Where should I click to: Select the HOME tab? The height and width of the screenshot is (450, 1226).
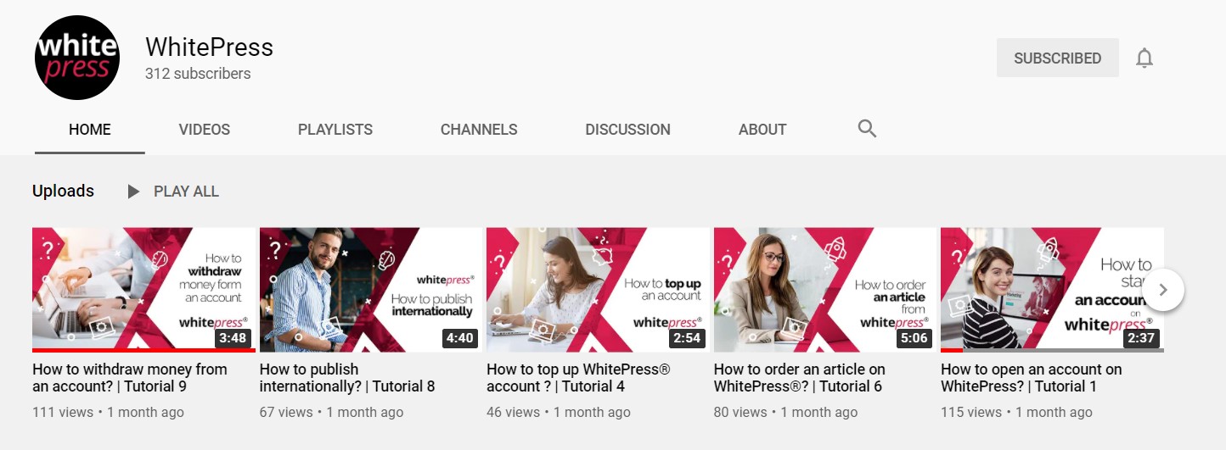pos(90,130)
